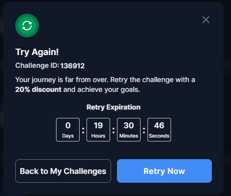Click the Retry Now button
Viewport: 231px width, 196px height.
(x=164, y=171)
